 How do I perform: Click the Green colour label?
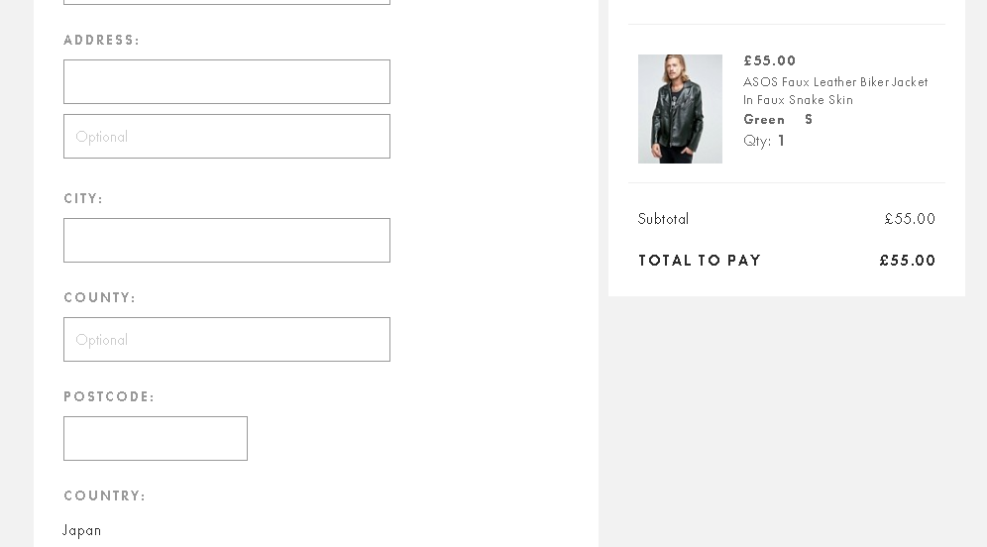click(764, 120)
